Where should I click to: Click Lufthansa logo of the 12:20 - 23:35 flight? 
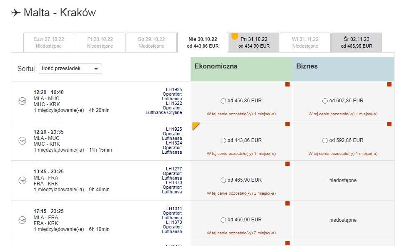[x=22, y=141]
